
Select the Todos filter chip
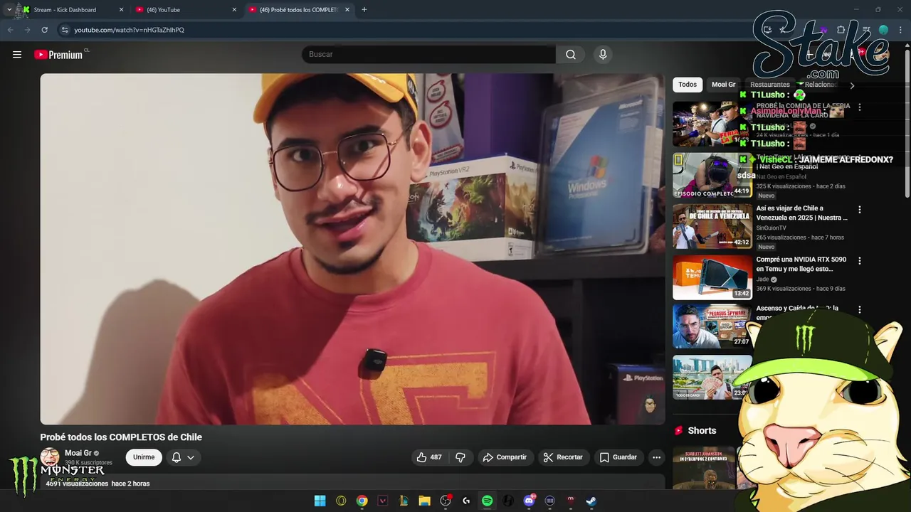[x=688, y=85]
